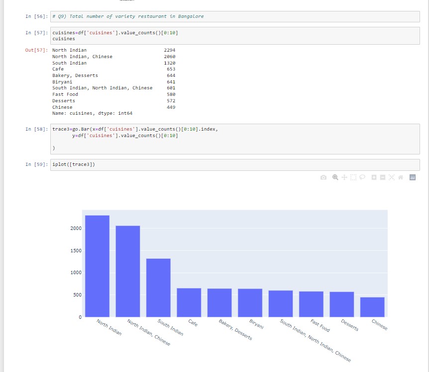This screenshot has height=372, width=429.
Task: Click 'Fast Food' row label in output
Action: tap(65, 94)
